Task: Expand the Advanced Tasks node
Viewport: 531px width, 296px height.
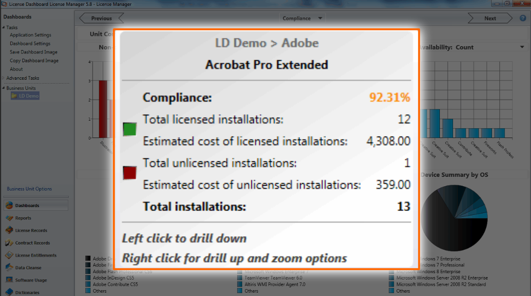Action: tap(3, 78)
